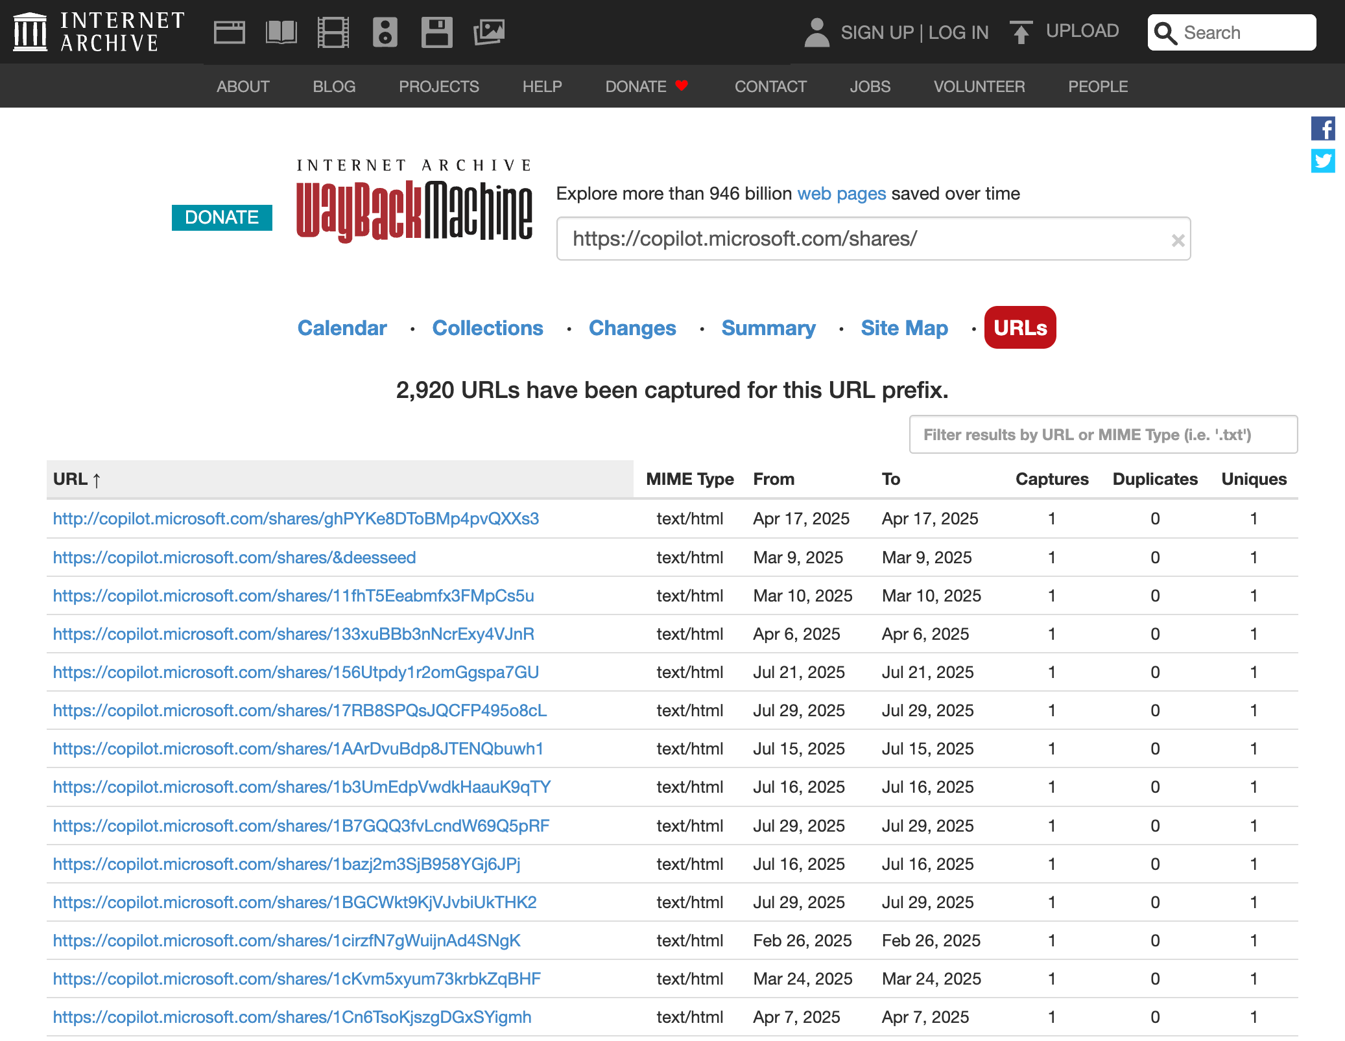1345x1041 pixels.
Task: Switch to the Summary tab
Action: pyautogui.click(x=768, y=328)
